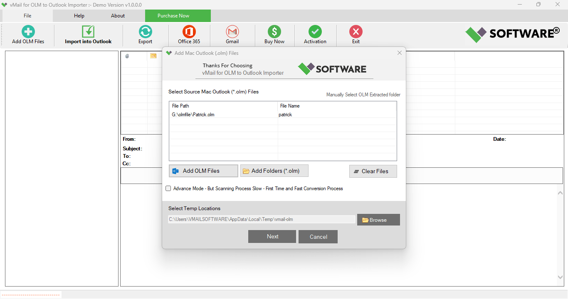Viewport: 568px width, 299px height.
Task: Click Manually Select OLM Extracted folder link
Action: tap(363, 95)
